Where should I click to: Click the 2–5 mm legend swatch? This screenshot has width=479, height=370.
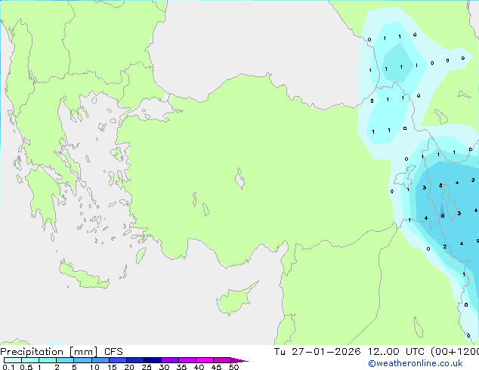click(x=65, y=360)
